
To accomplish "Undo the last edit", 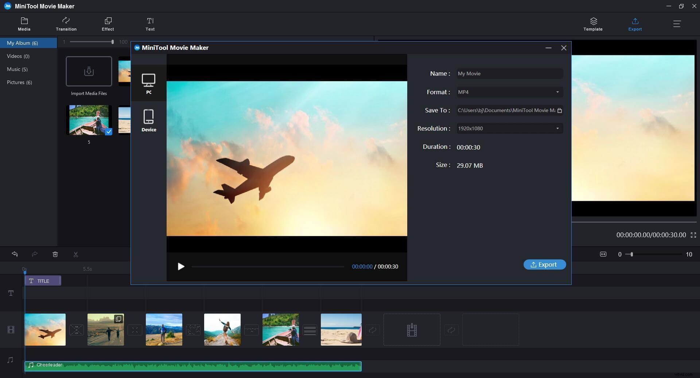I will coord(15,254).
